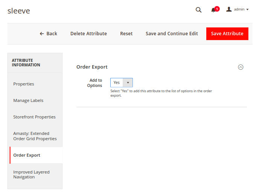Screen dimensions: 259x196
Task: Click Save and Continue Edit
Action: tap(172, 34)
